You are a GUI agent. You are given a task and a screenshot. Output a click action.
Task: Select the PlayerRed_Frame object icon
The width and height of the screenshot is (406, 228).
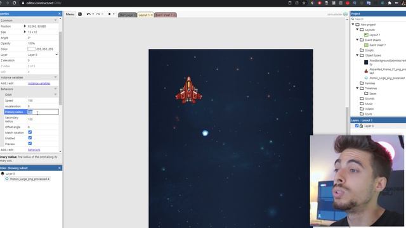click(x=366, y=71)
